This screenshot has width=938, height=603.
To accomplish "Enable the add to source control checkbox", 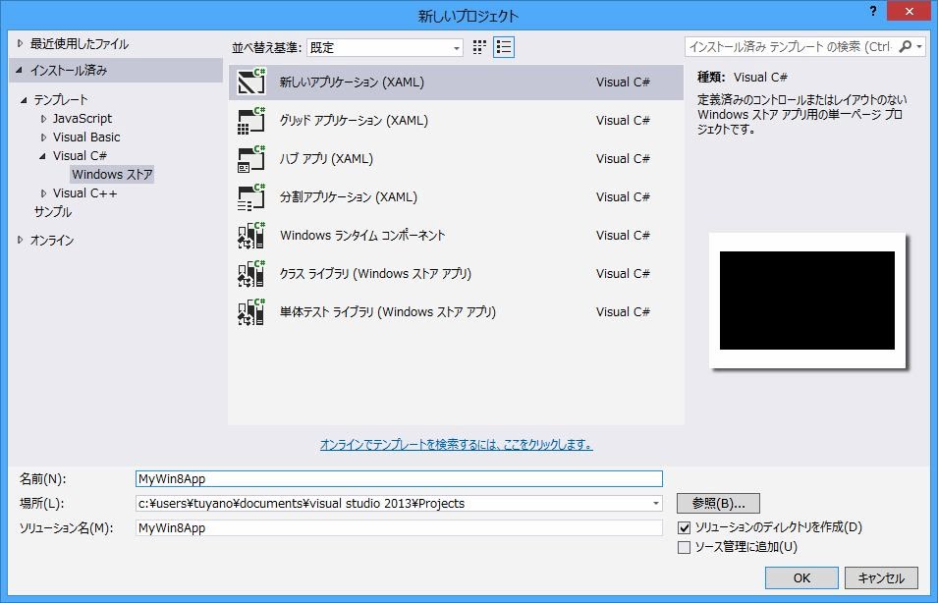I will click(x=685, y=547).
